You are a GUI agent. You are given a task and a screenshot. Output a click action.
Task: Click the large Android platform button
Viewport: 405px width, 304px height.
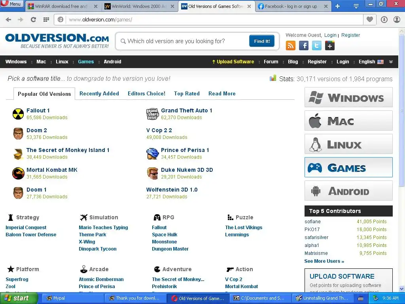348,190
